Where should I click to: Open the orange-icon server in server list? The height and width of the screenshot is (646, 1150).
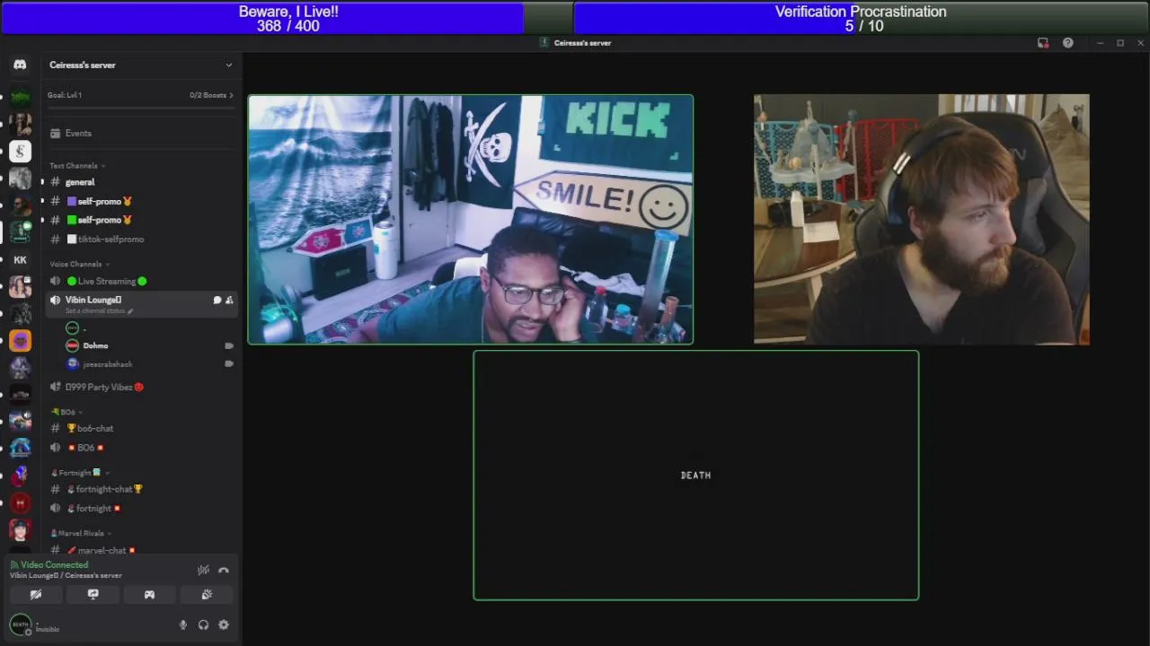[20, 340]
